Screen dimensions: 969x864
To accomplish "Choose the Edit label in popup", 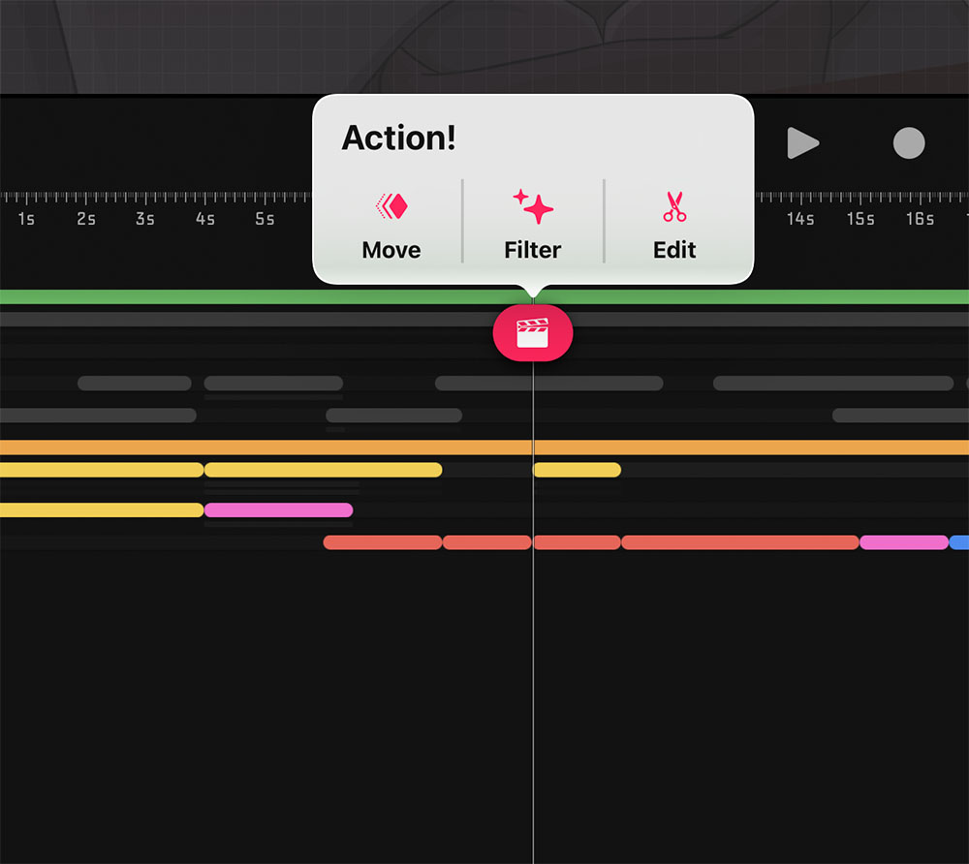I will (674, 250).
